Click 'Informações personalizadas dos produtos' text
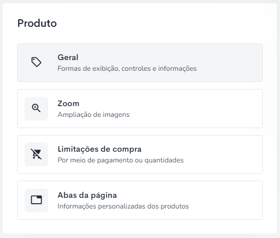280x238 pixels. [123, 206]
